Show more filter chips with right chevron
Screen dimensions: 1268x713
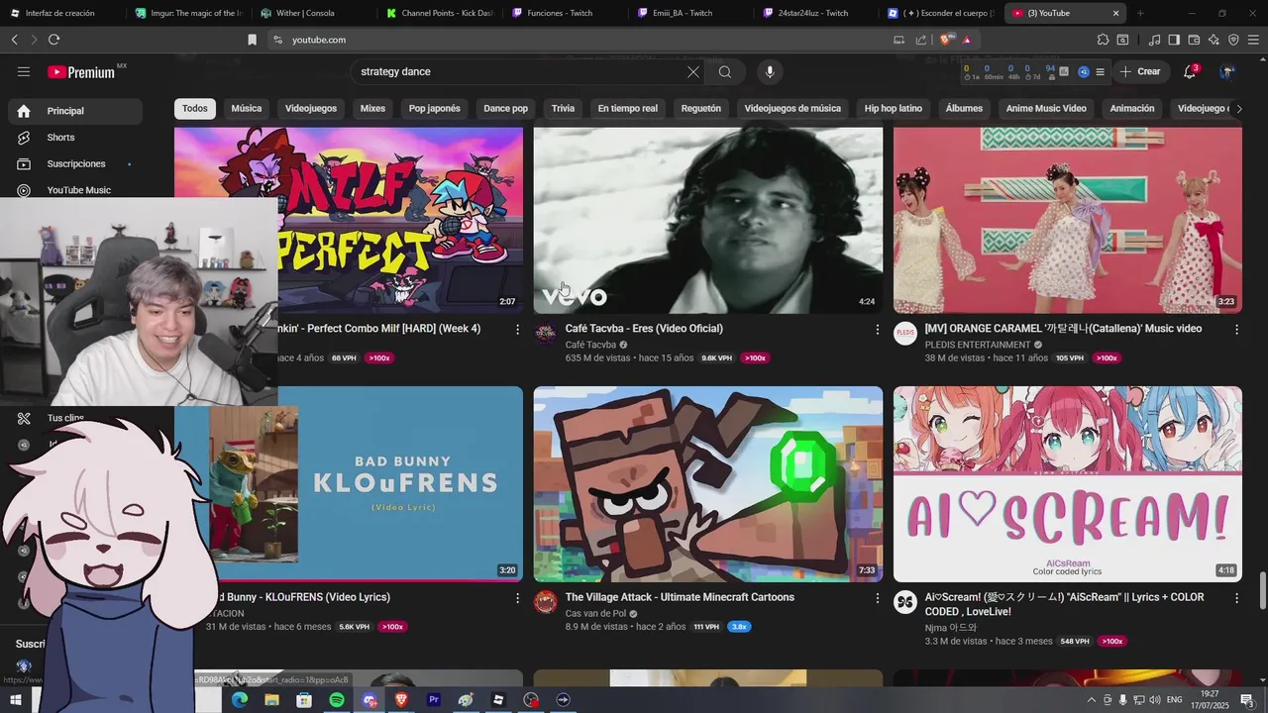[1238, 108]
